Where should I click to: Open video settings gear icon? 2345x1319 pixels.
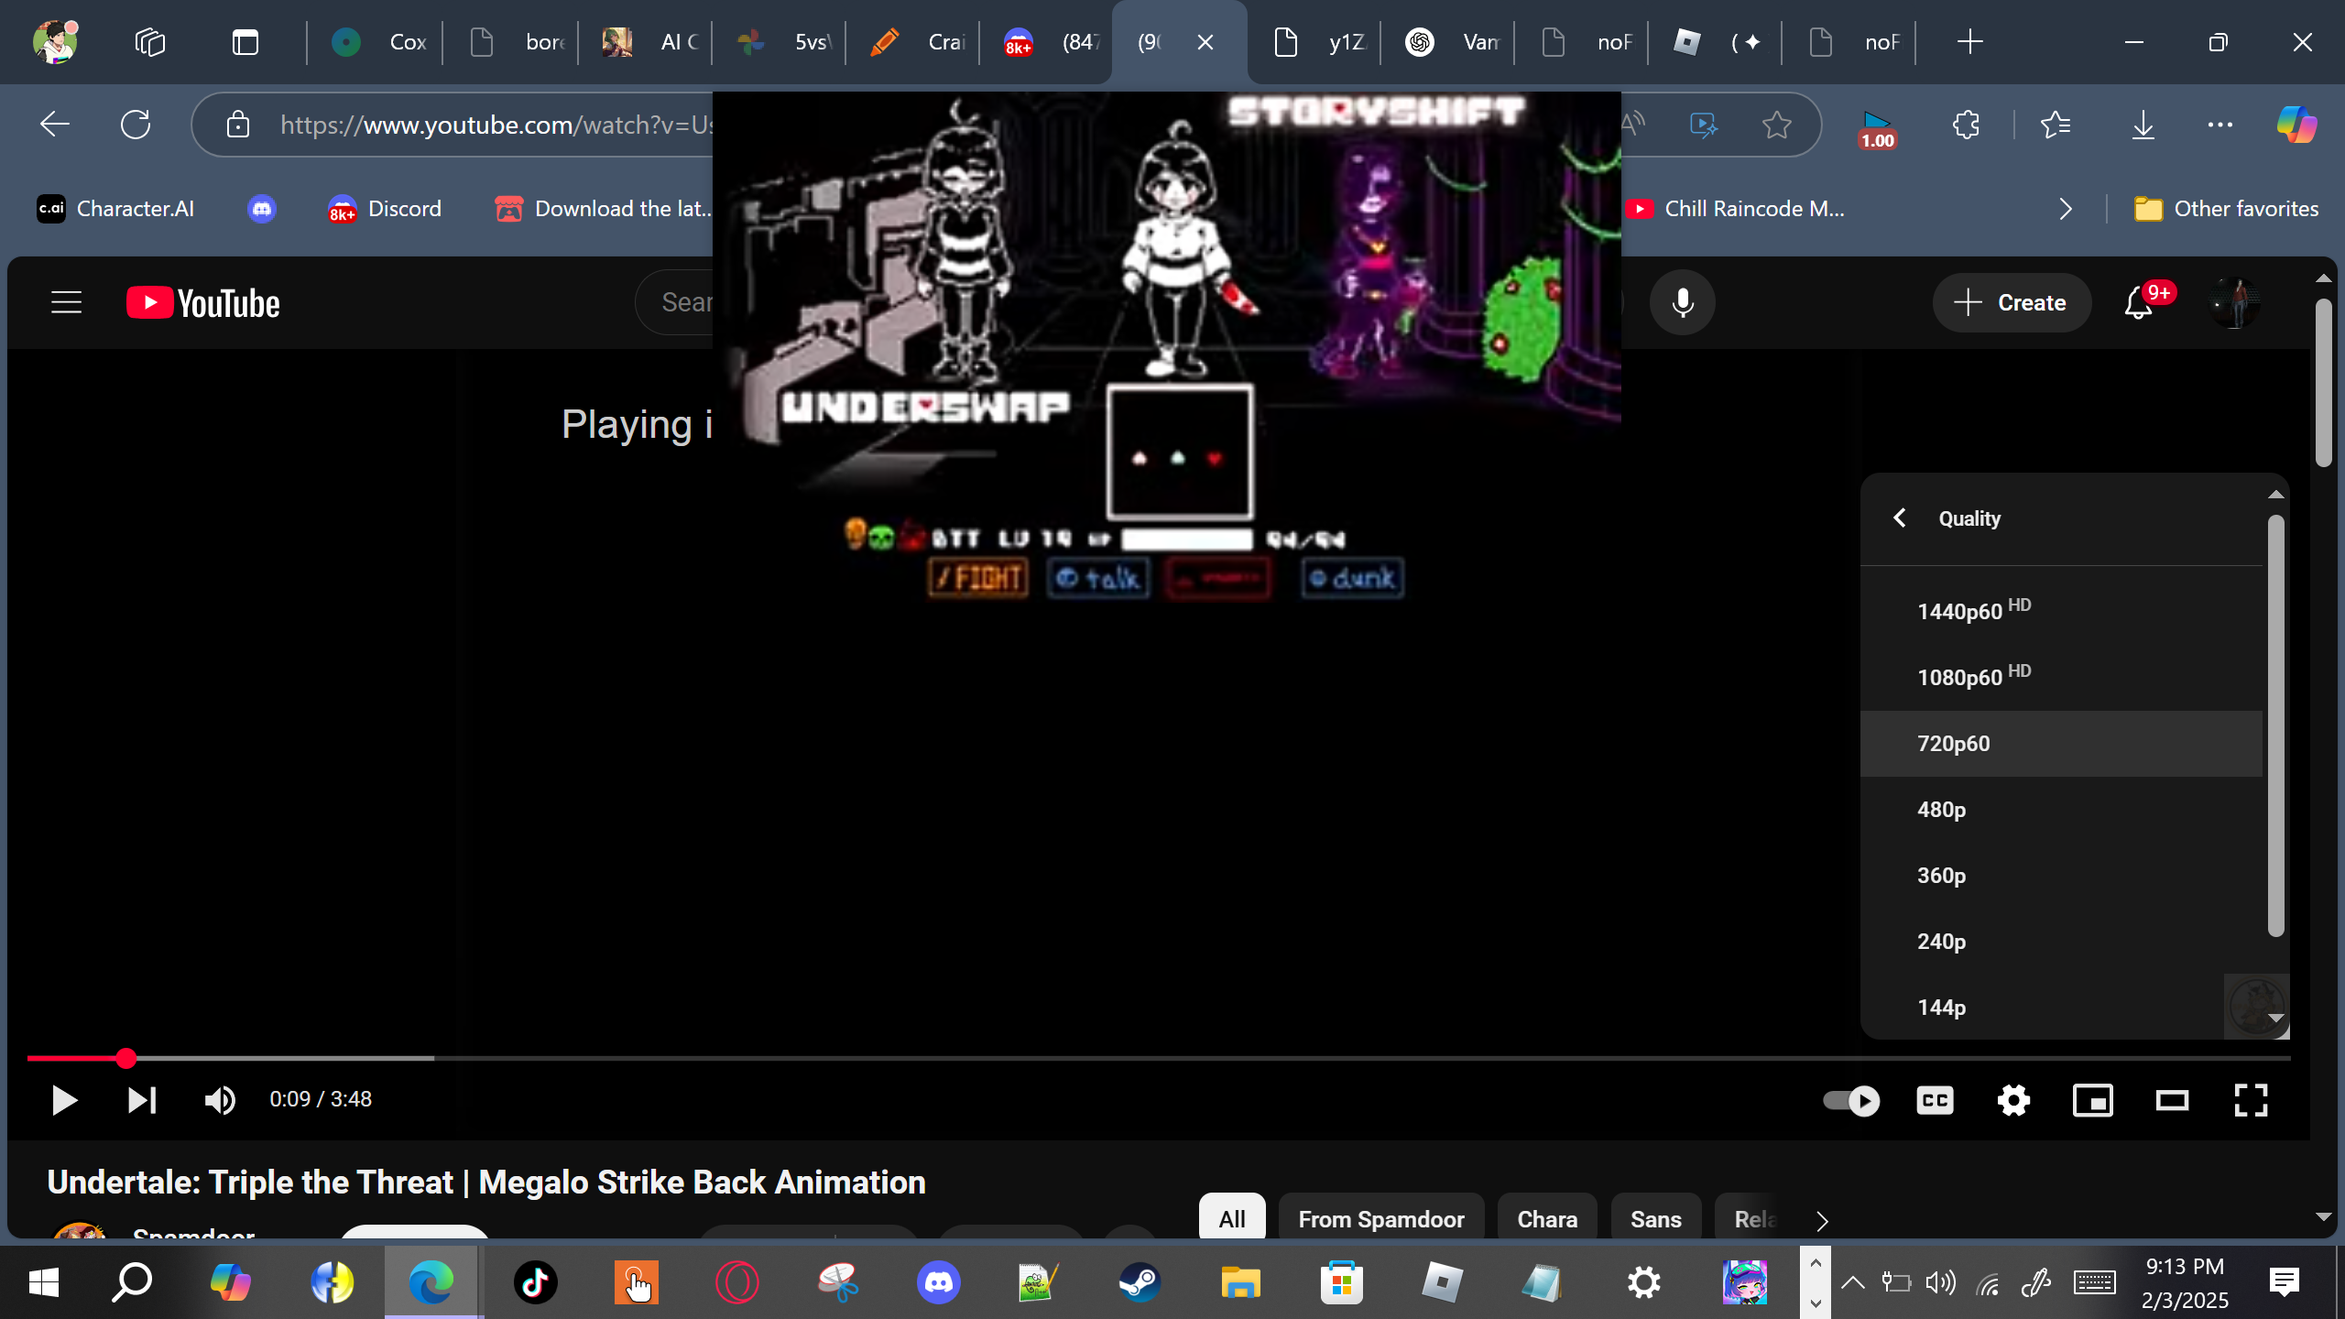(2013, 1100)
